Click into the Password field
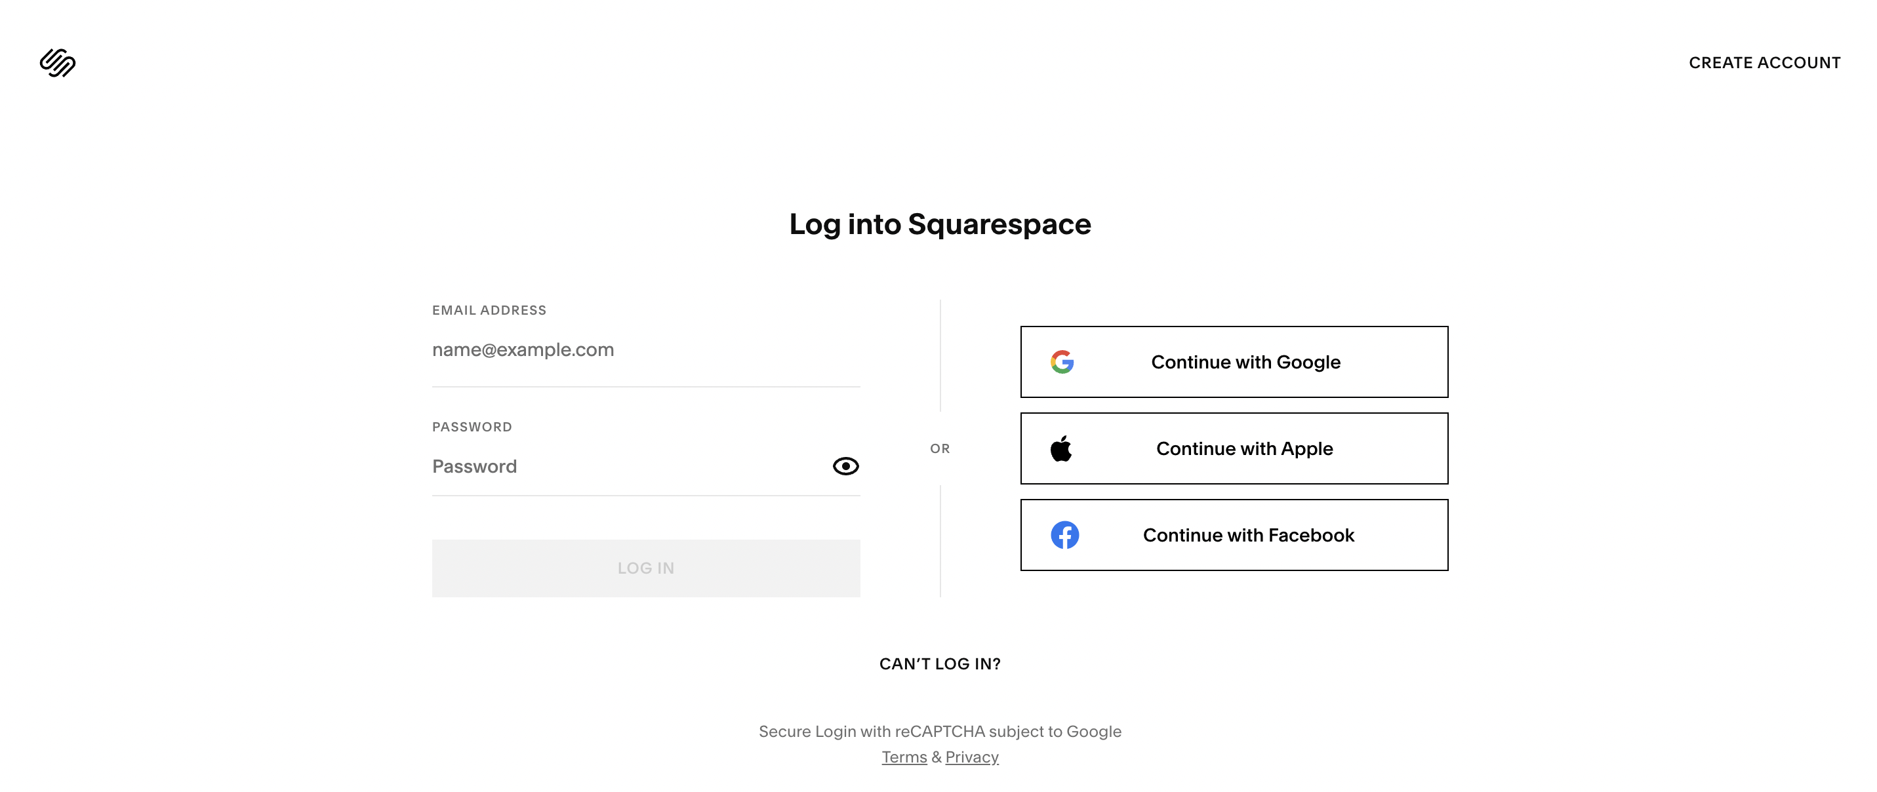This screenshot has height=792, width=1877. (x=626, y=467)
